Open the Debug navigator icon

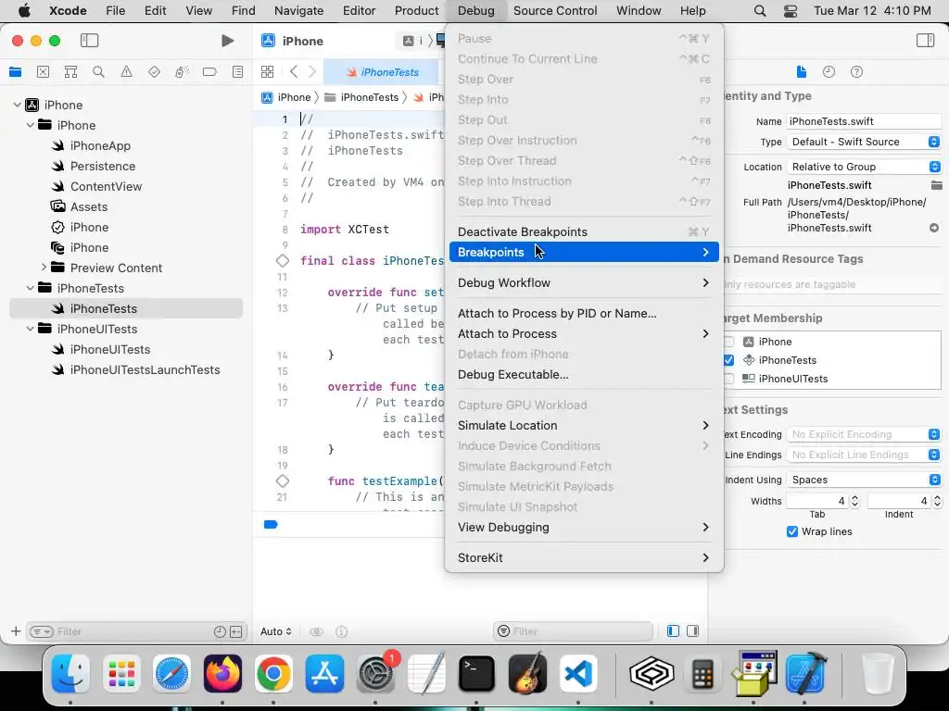182,72
